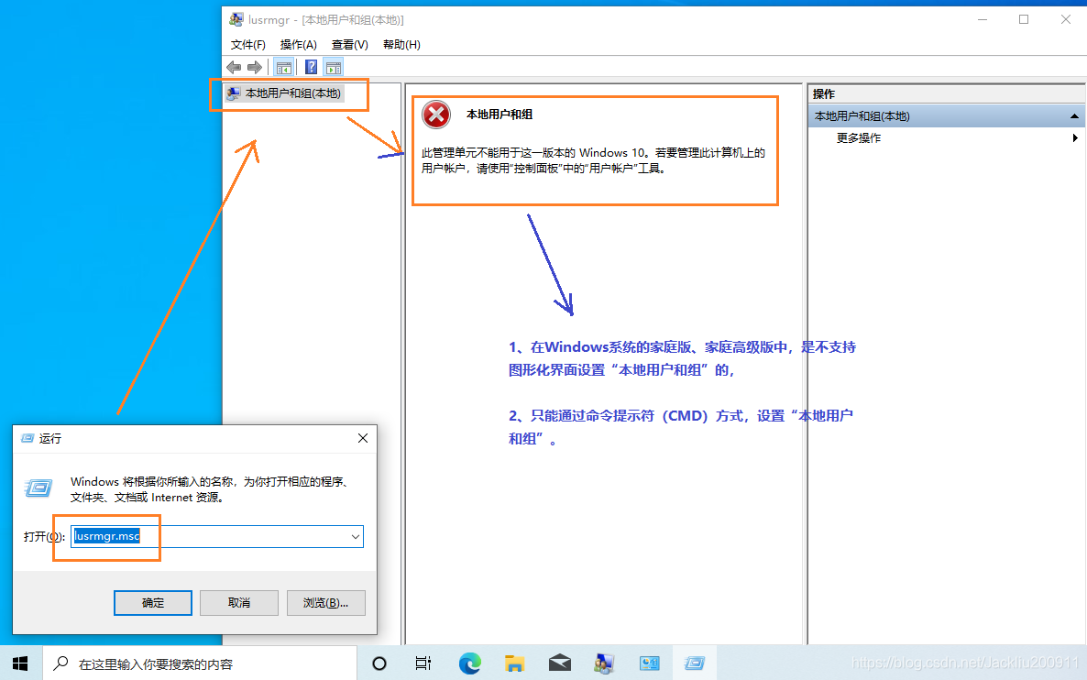Open the user accounts taskbar icon
Screen dimensions: 1087x680
[x=650, y=664]
